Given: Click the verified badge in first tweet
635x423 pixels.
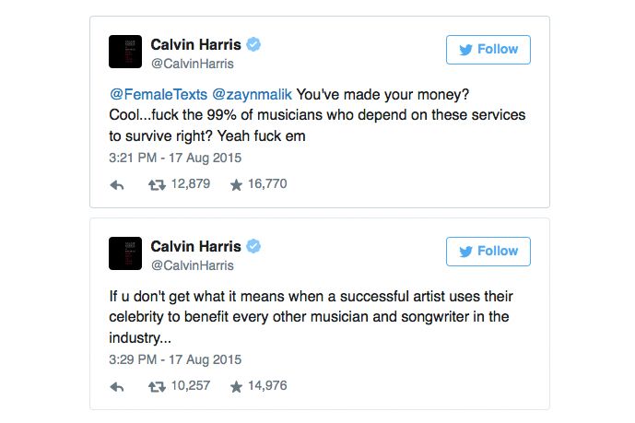Looking at the screenshot, I should click(x=253, y=44).
